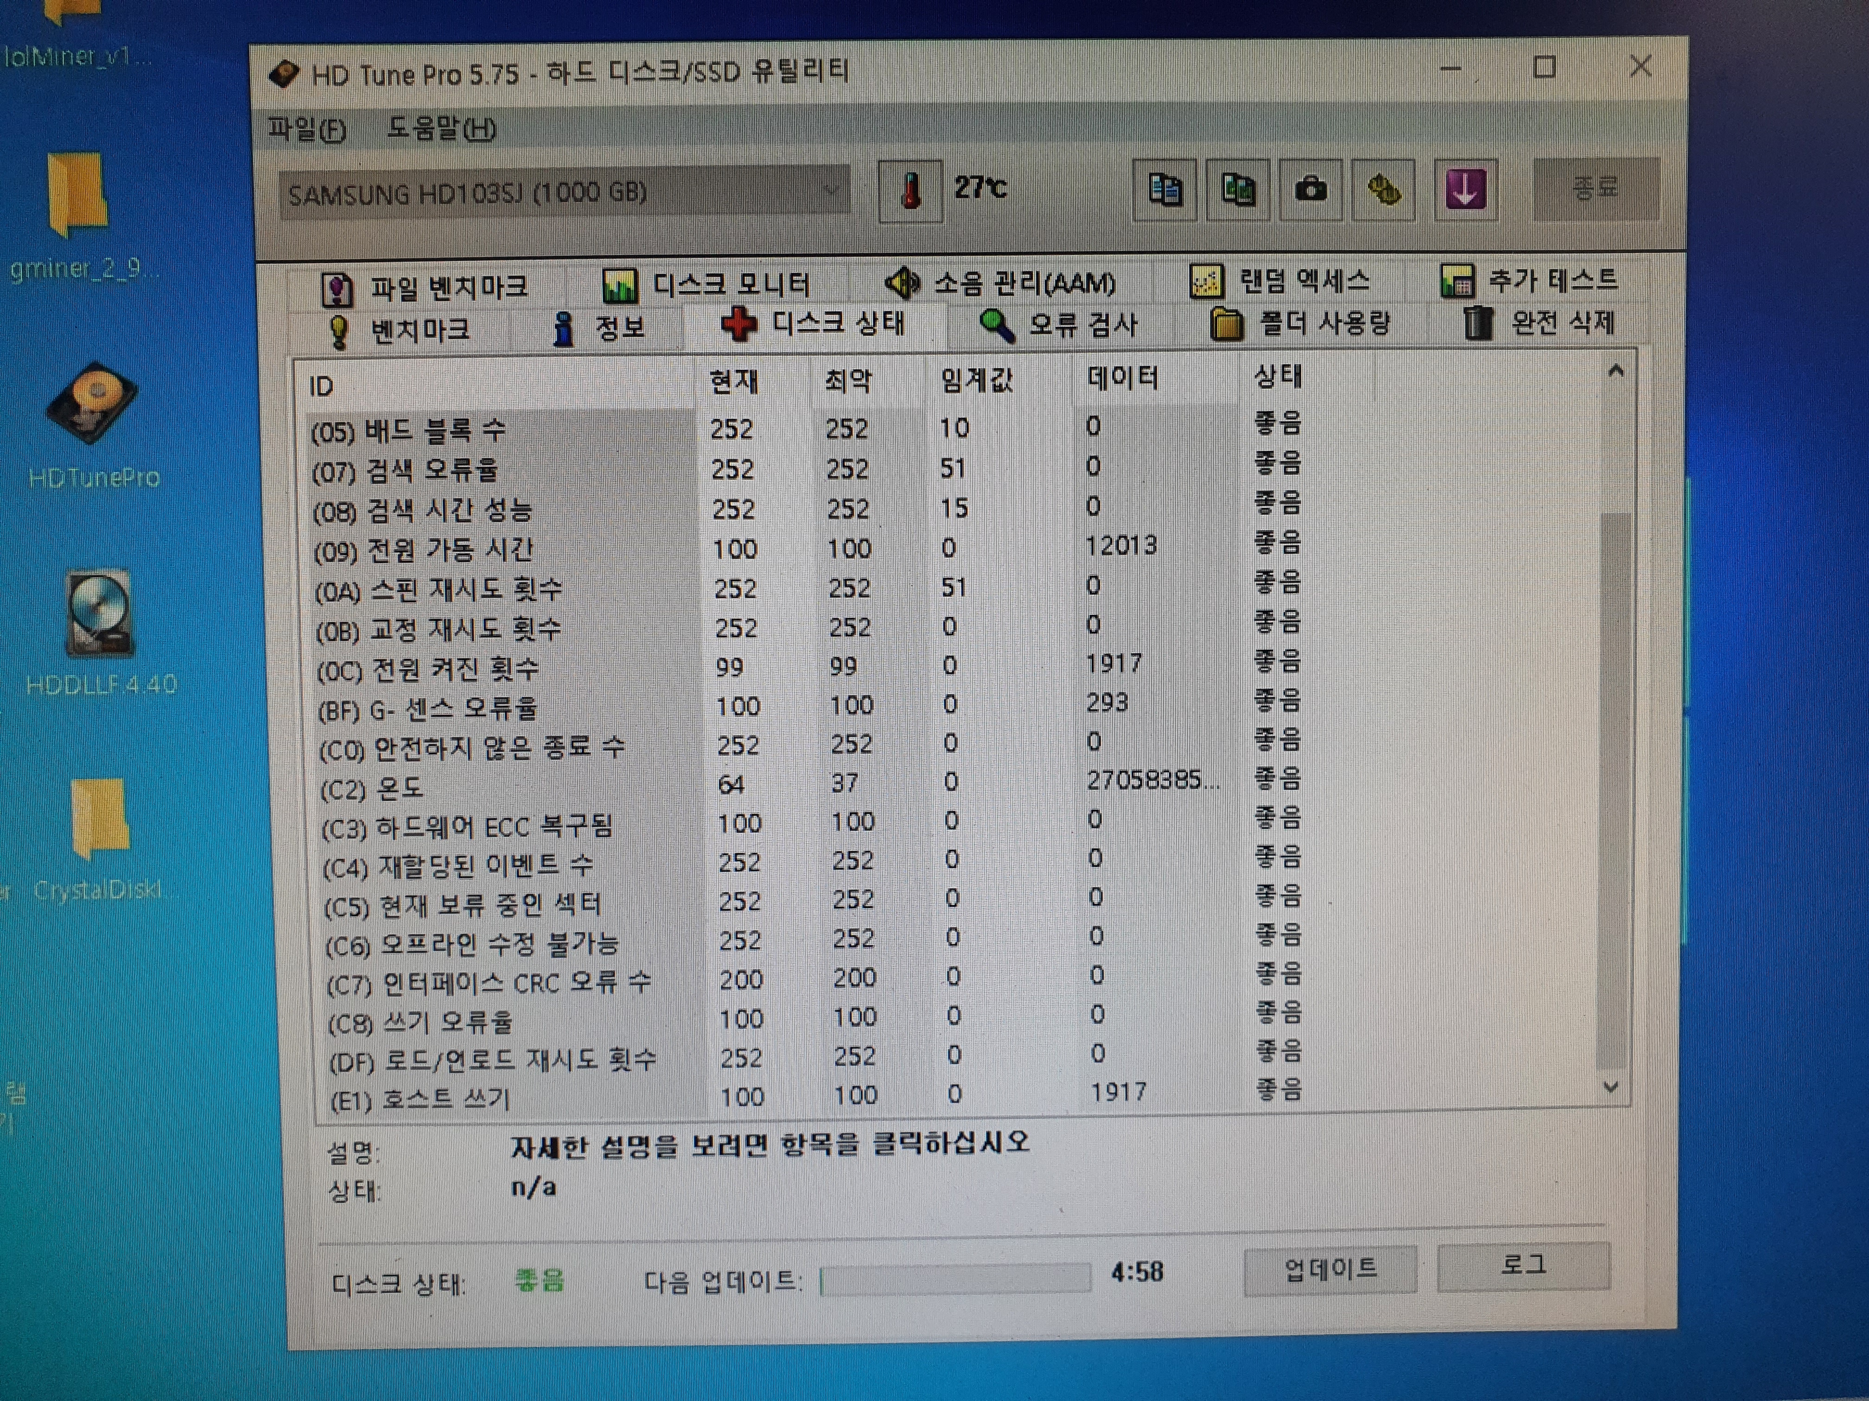Open the 도움말(H) menu

(x=442, y=128)
